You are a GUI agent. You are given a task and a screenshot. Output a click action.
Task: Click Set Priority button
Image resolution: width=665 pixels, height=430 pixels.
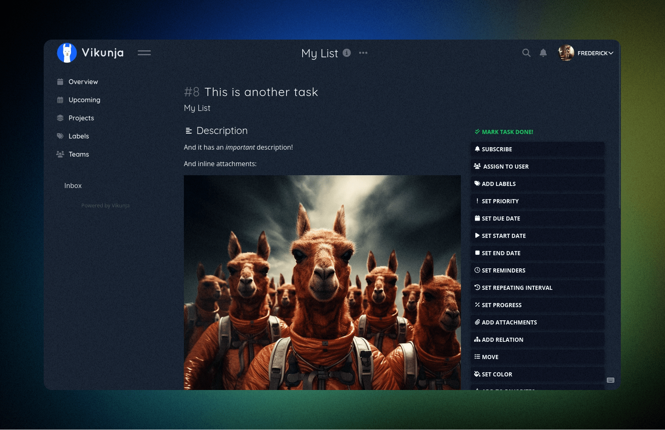click(x=538, y=201)
